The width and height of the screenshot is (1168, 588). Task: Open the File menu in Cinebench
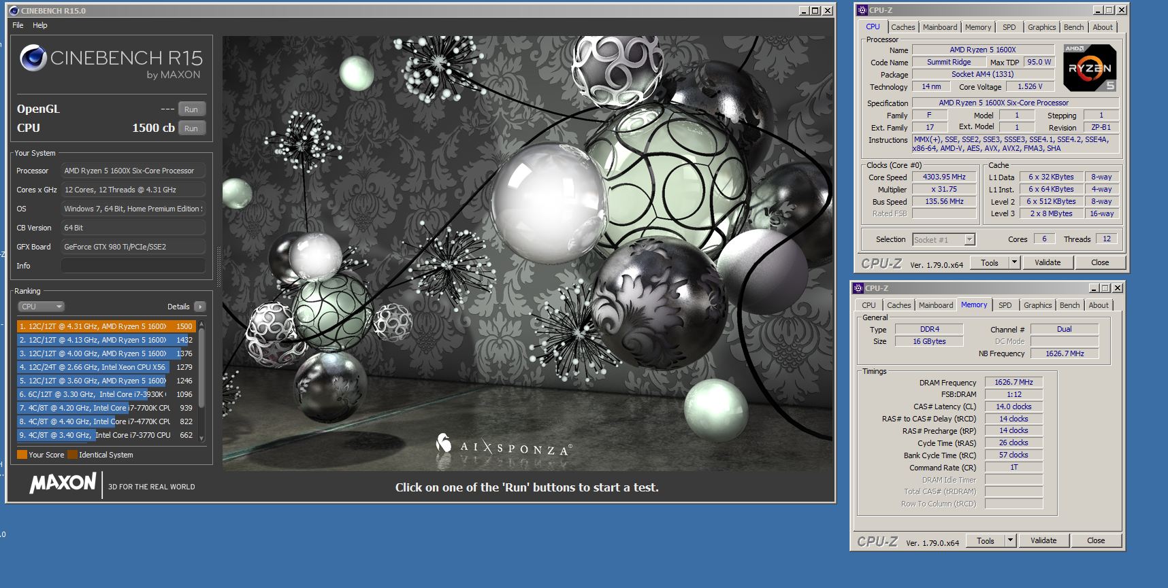[x=18, y=25]
